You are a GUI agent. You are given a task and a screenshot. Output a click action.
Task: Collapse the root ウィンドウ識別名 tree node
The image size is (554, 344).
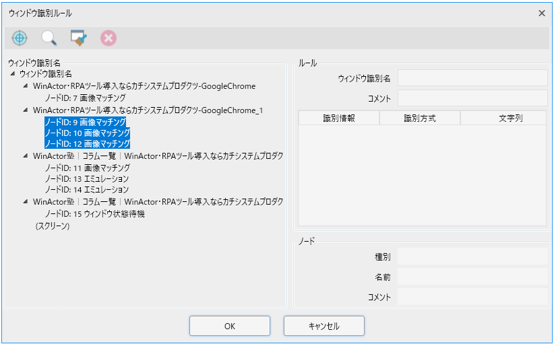tap(13, 73)
